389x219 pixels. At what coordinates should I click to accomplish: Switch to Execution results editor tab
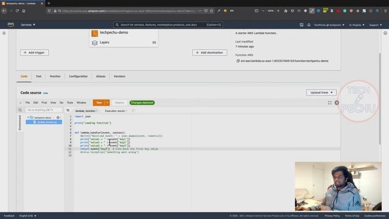[115, 111]
